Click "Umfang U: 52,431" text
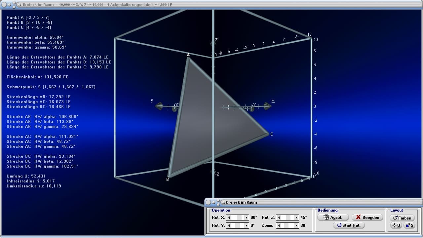Screen dimensions: 423x238 click(26, 176)
